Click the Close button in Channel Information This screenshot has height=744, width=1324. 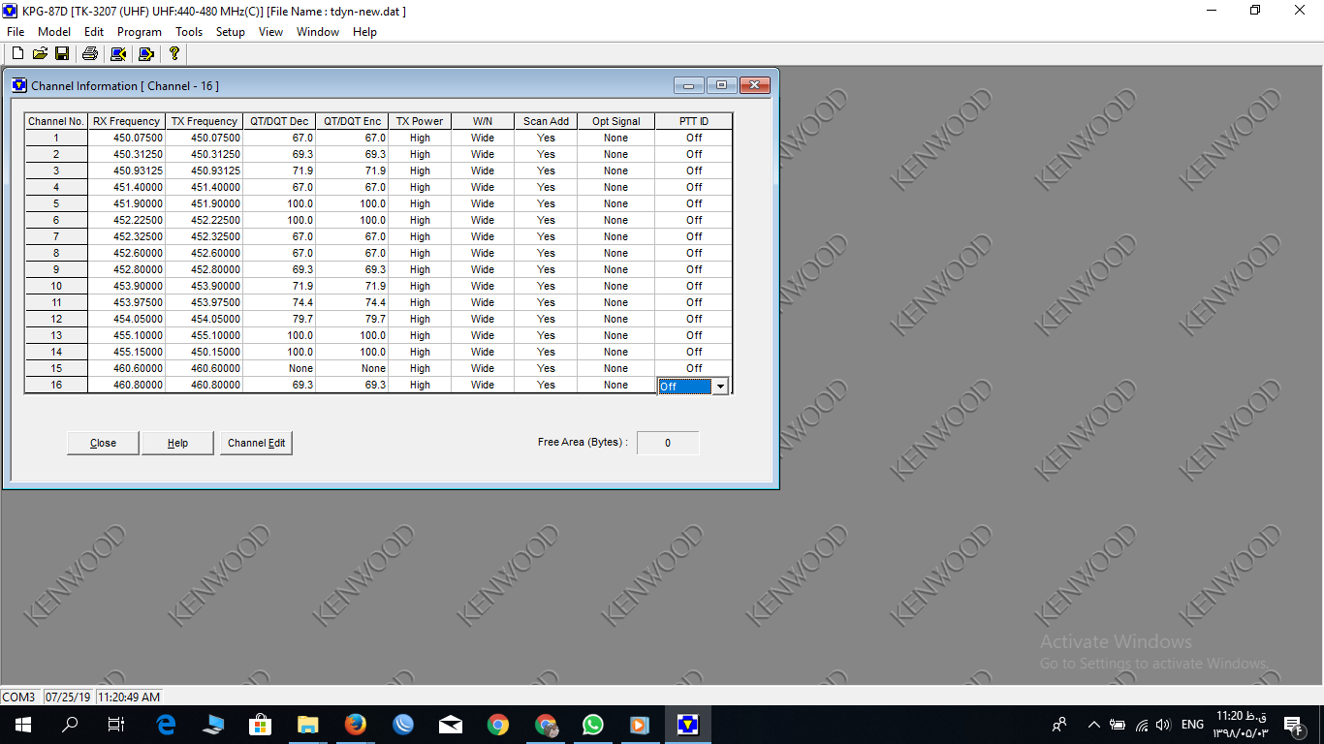[x=103, y=443]
